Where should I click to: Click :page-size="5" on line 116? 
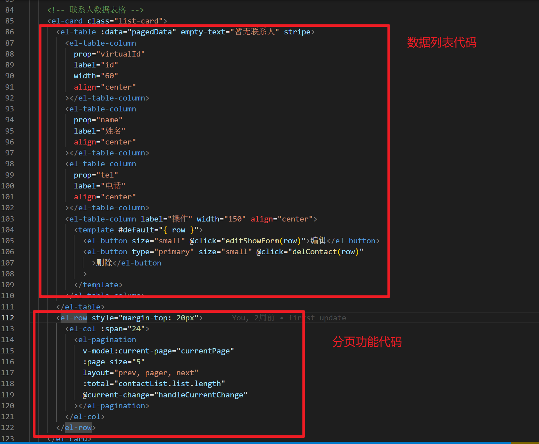[x=114, y=362]
